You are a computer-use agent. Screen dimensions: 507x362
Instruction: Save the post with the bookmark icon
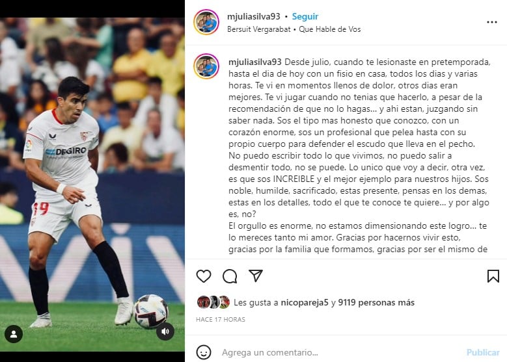(493, 276)
